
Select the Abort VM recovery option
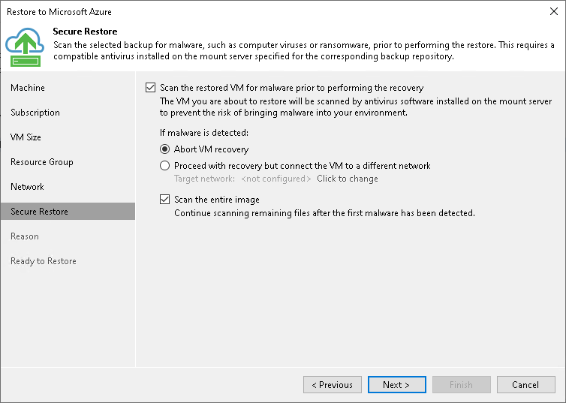[165, 149]
